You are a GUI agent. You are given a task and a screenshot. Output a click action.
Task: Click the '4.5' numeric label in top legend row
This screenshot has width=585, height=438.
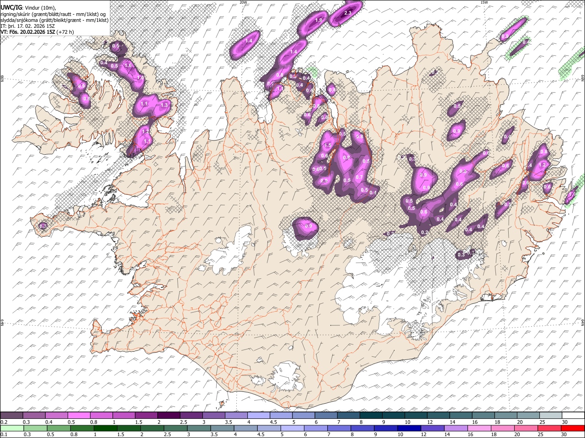tap(273, 422)
